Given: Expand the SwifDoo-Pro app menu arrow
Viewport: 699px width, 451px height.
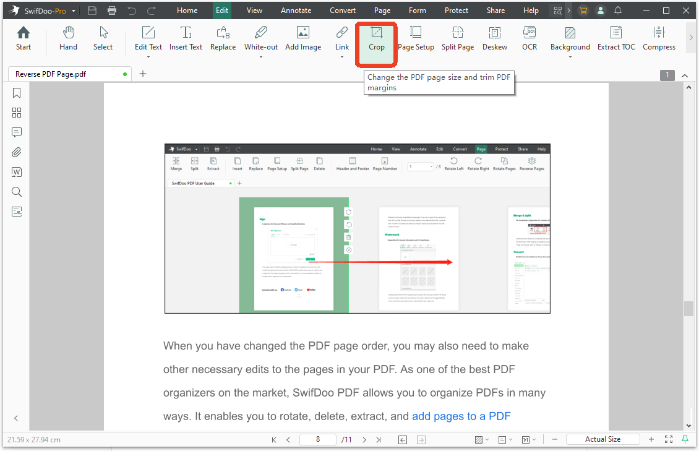Looking at the screenshot, I should 74,11.
